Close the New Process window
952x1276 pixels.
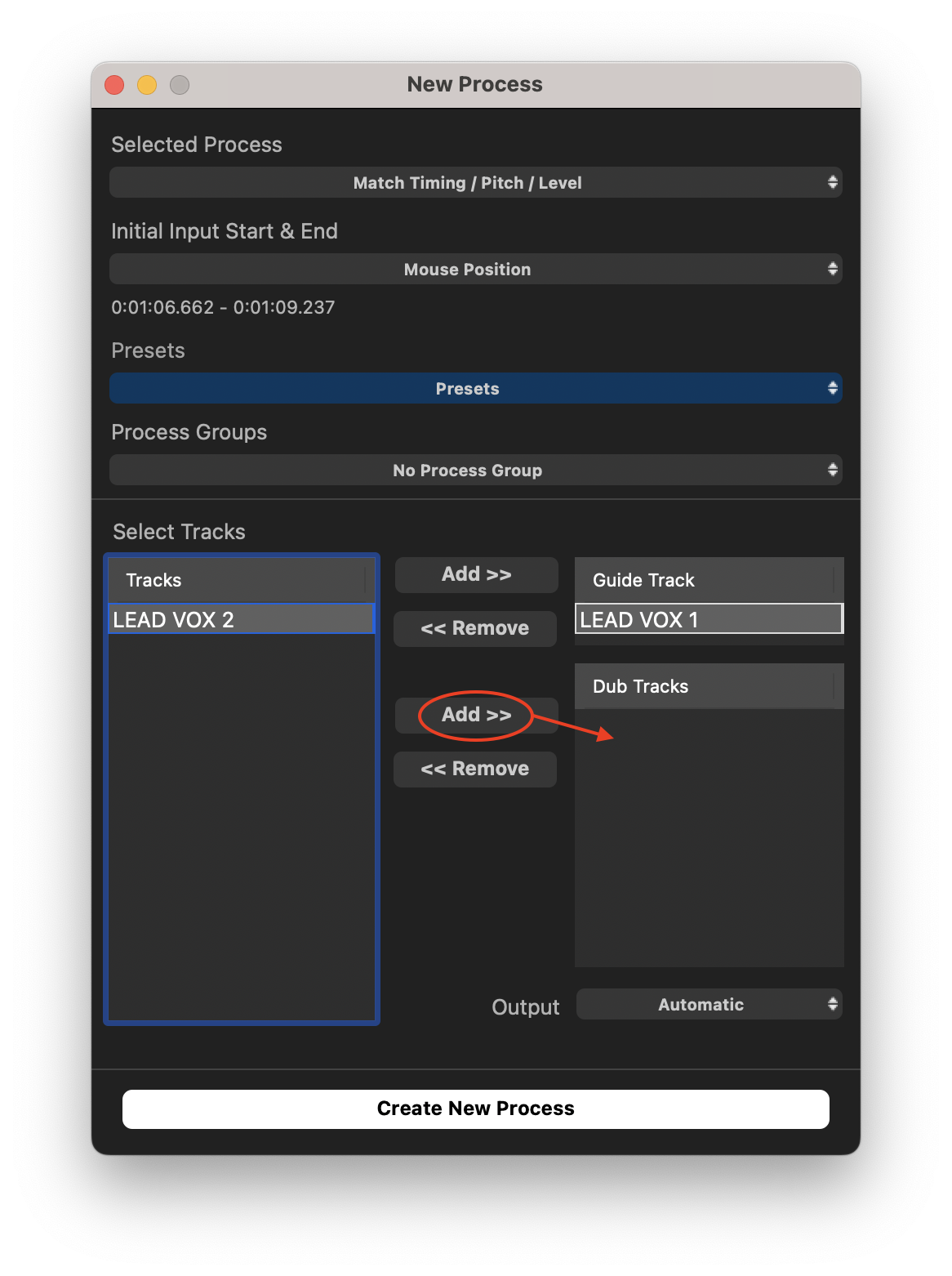click(114, 85)
